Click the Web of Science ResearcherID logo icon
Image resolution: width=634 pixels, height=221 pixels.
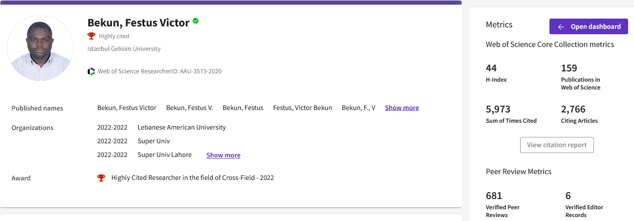(x=91, y=71)
